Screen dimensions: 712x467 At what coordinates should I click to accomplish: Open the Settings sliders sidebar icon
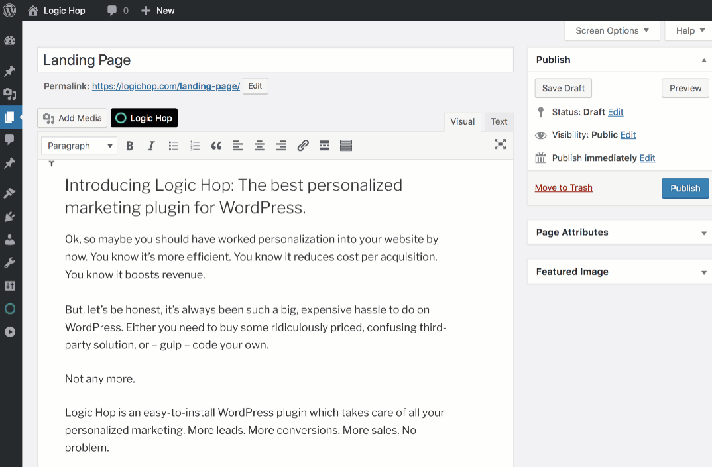[x=9, y=286]
